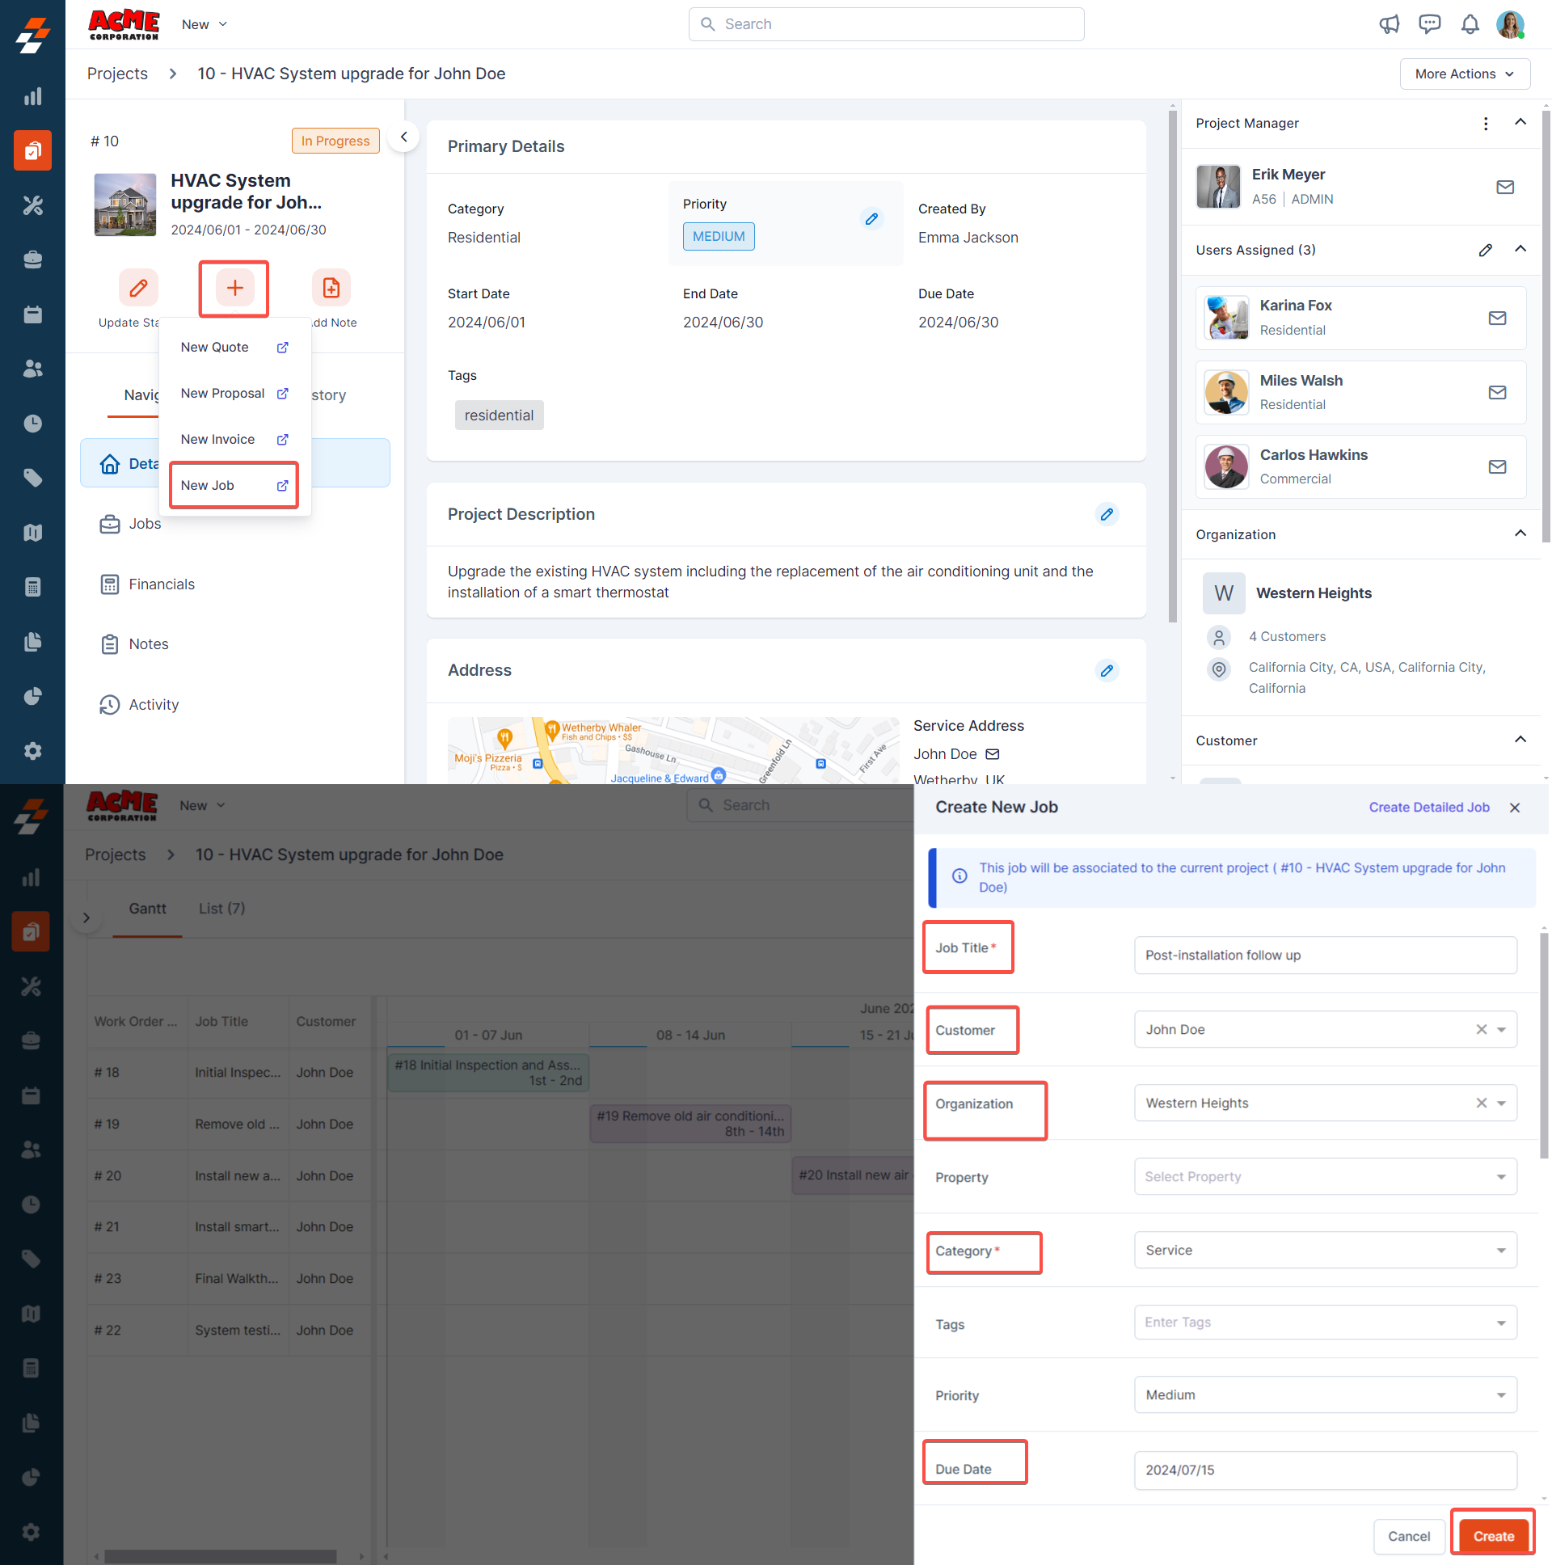Click the email icon next to Erik Meyer

coord(1504,187)
